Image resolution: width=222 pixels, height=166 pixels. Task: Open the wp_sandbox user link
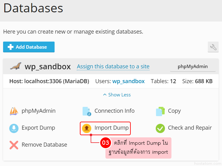pos(128,81)
